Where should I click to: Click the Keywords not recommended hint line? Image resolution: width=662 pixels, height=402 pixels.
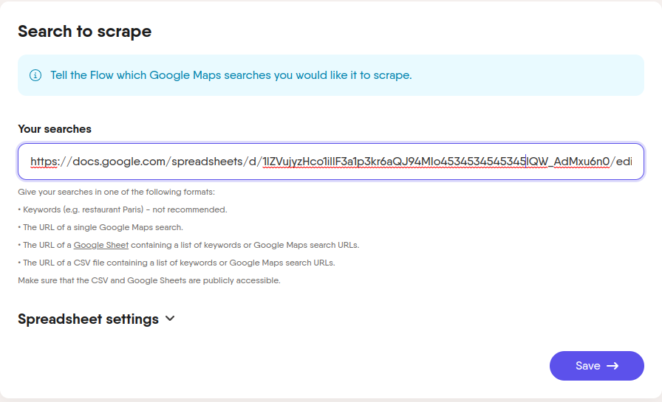(x=123, y=209)
